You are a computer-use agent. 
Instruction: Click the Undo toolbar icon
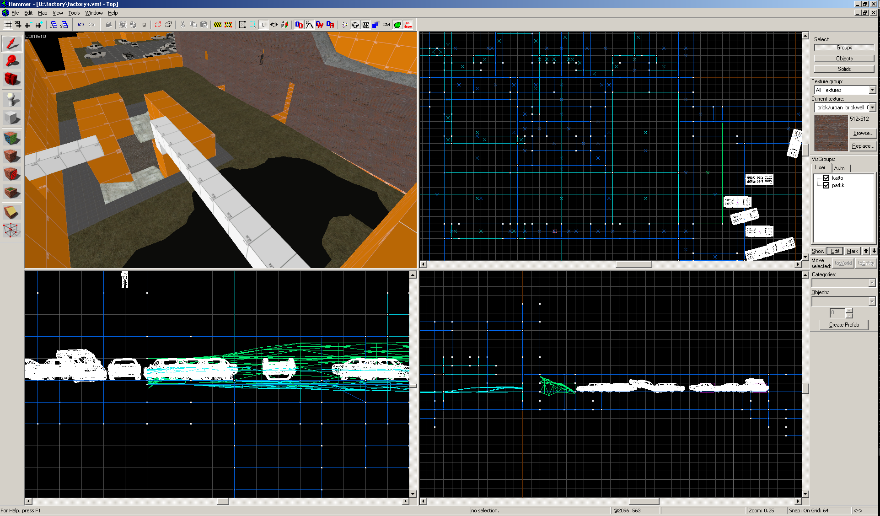pos(81,25)
